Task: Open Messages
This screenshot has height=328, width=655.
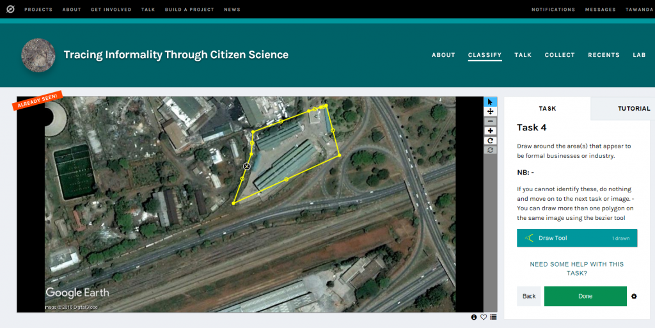Action: pos(600,9)
